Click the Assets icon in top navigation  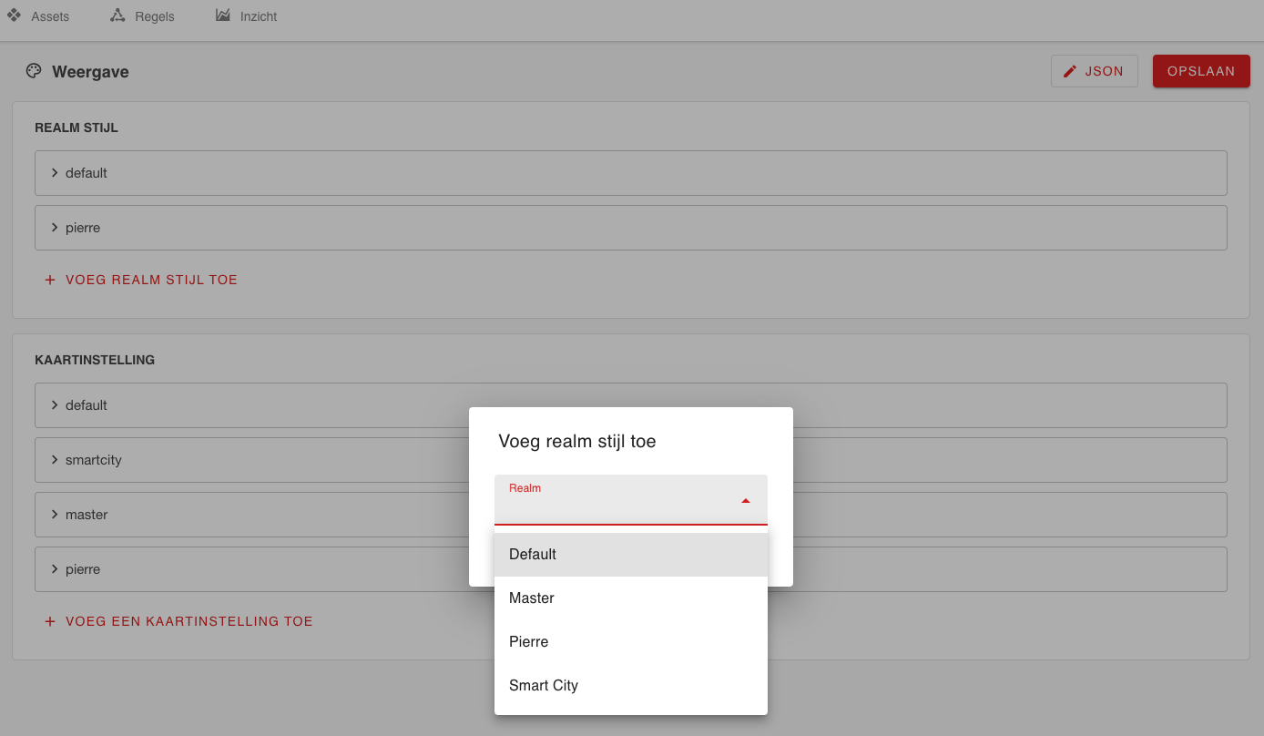tap(14, 15)
